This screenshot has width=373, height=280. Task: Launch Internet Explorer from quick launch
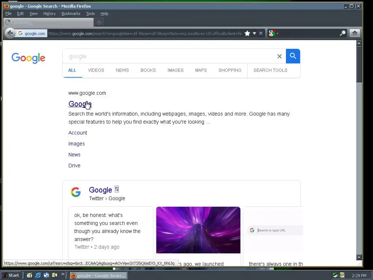[x=38, y=275]
